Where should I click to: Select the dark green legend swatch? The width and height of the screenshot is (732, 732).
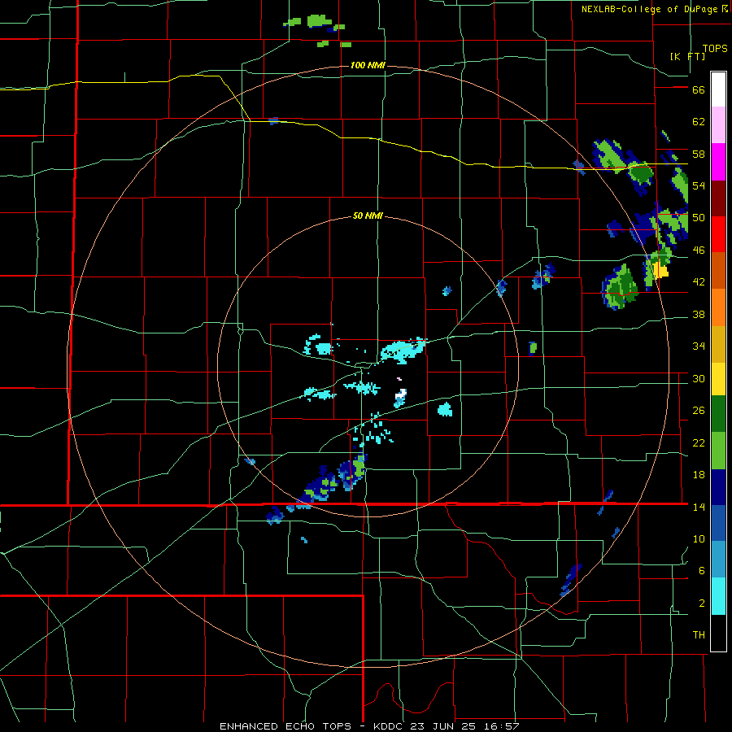tap(718, 414)
